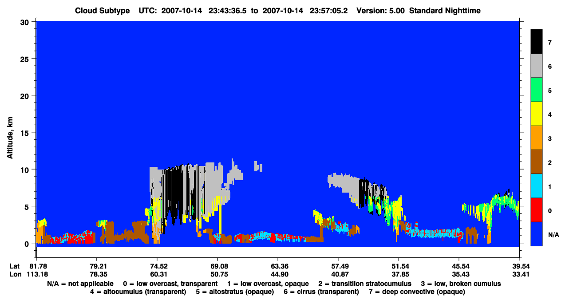Click longitude value '78.35'
The image size is (577, 296).
[x=97, y=274]
